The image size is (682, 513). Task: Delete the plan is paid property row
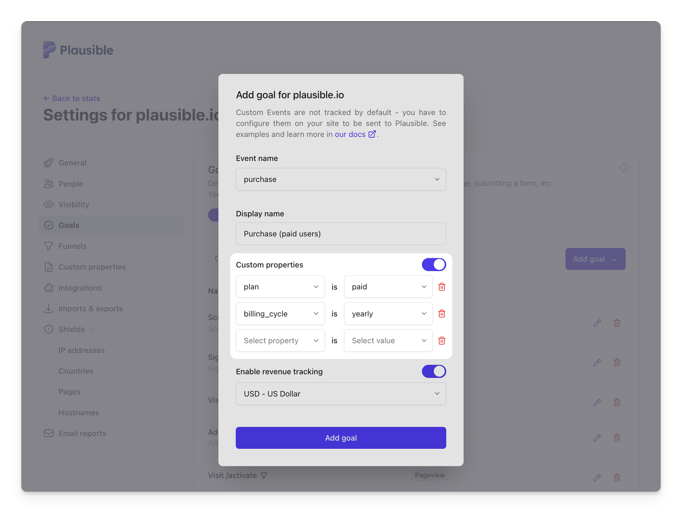coord(441,287)
